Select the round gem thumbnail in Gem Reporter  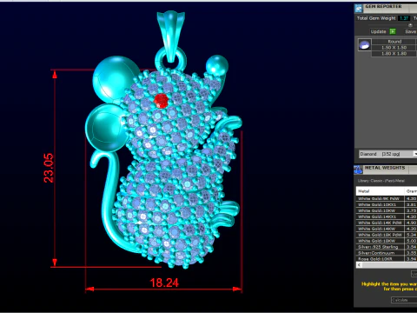pos(364,45)
